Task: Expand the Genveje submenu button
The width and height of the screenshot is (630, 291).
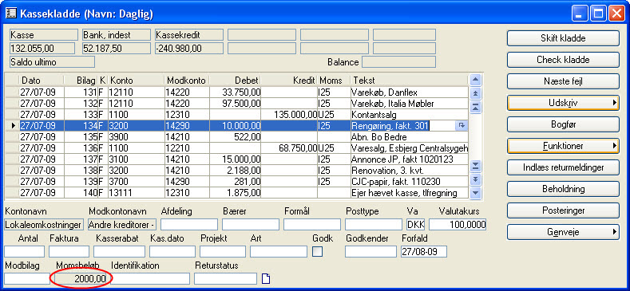Action: (x=563, y=232)
